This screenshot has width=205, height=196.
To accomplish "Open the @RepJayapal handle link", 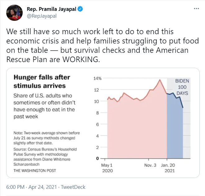I will pyautogui.click(x=42, y=16).
